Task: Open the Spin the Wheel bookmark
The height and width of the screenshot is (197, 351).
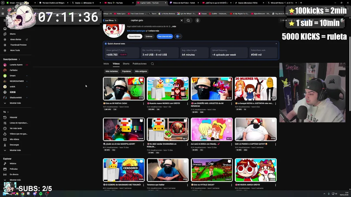Action: (x=186, y=13)
